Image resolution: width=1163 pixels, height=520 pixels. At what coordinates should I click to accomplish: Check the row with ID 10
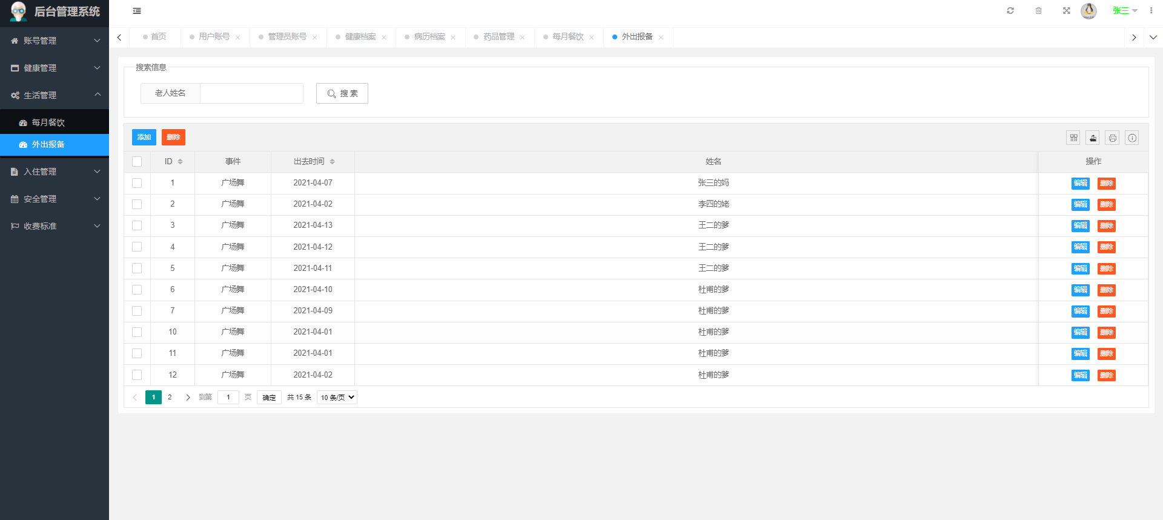tap(137, 332)
